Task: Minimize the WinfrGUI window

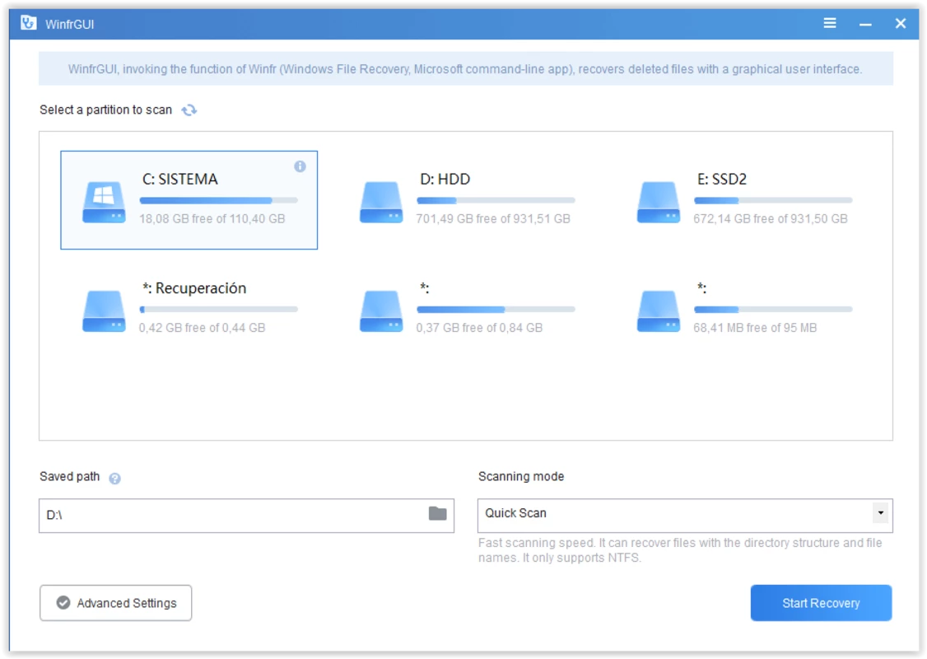Action: [x=865, y=24]
